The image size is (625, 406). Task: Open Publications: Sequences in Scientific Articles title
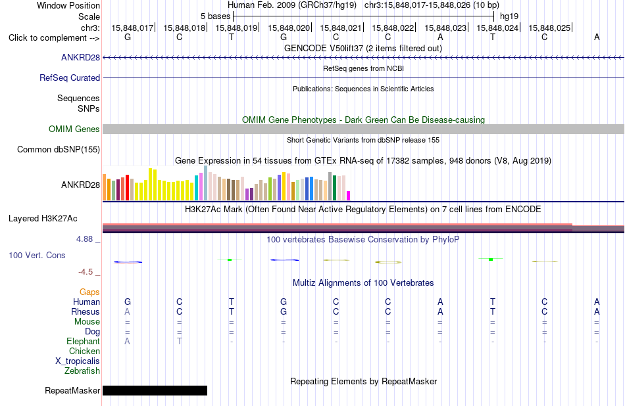pyautogui.click(x=363, y=89)
